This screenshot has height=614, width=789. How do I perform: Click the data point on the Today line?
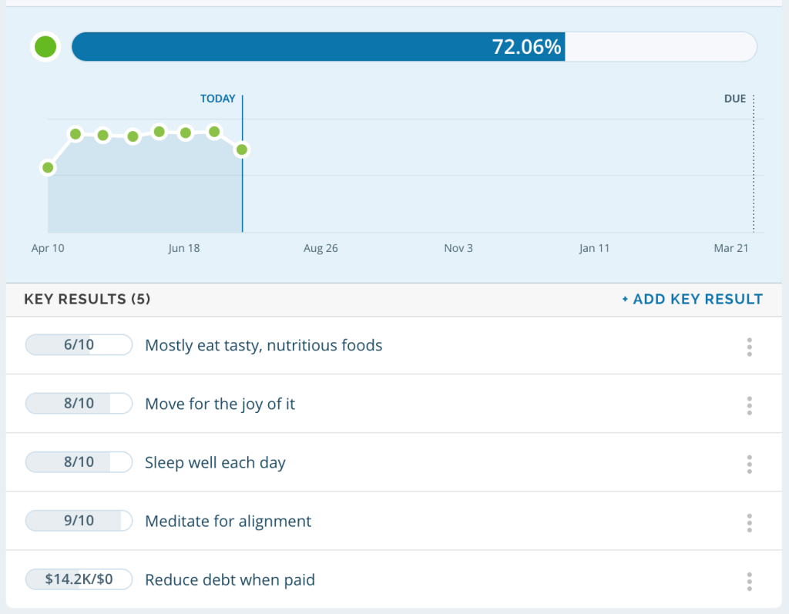242,149
